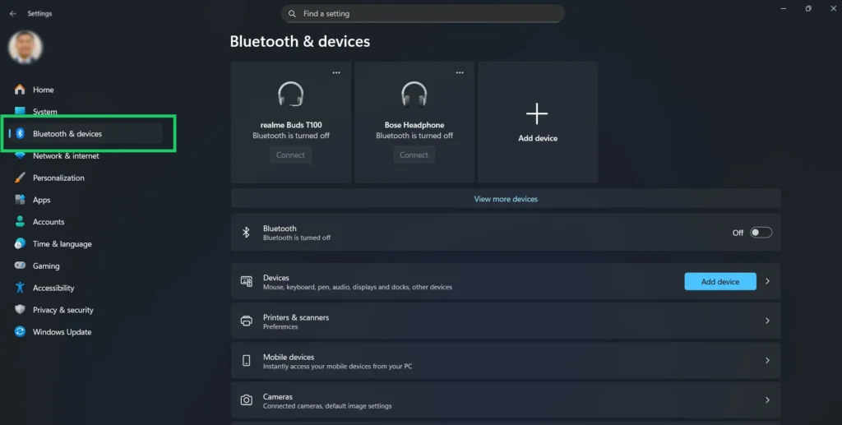The image size is (842, 425).
Task: Click the Bluetooth symbol in Bluetooth row
Action: (x=246, y=233)
